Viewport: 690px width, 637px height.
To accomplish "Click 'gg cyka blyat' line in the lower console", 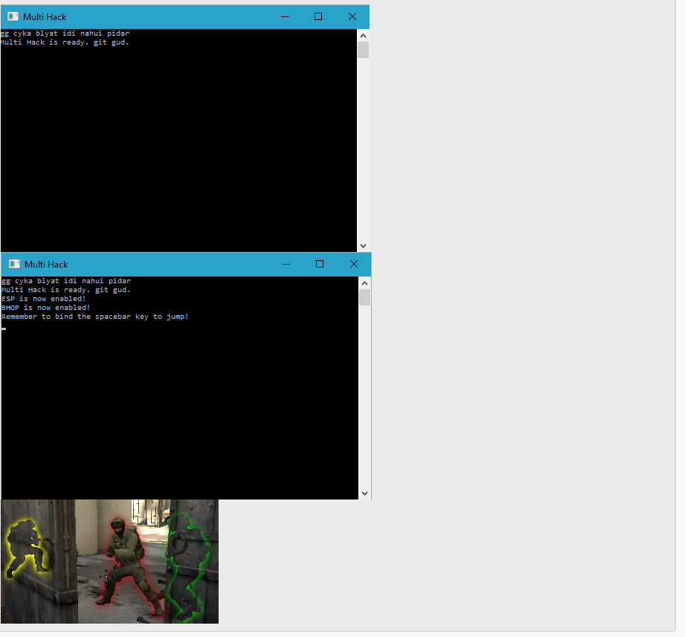I will pyautogui.click(x=66, y=281).
